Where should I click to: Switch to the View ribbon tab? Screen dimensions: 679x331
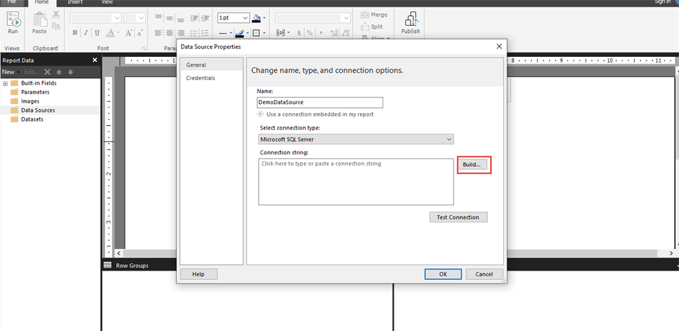(x=107, y=2)
